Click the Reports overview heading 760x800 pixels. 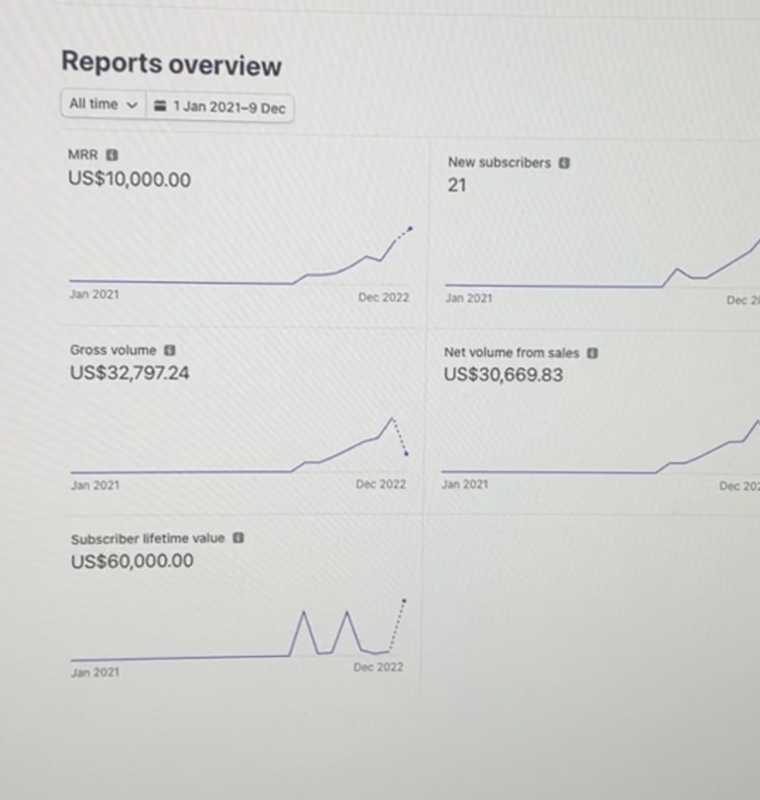(172, 64)
